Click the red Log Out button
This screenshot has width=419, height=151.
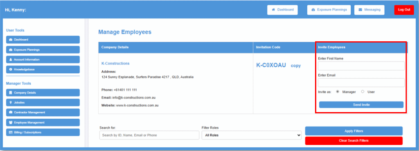404,10
